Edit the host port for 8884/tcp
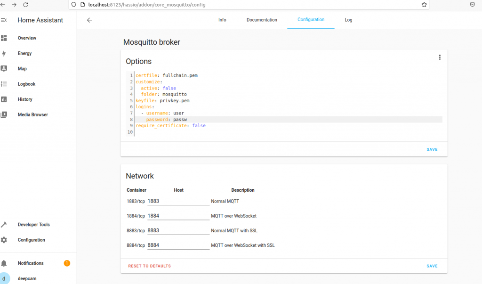482x284 pixels. (x=178, y=245)
